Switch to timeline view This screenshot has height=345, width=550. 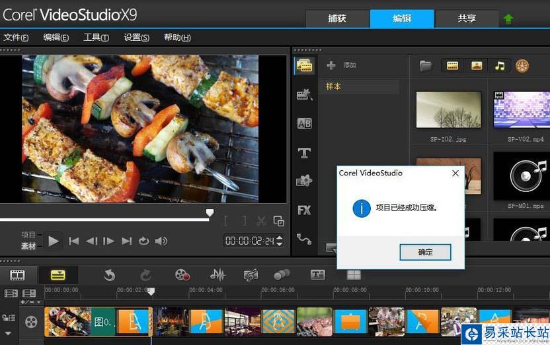pos(58,275)
